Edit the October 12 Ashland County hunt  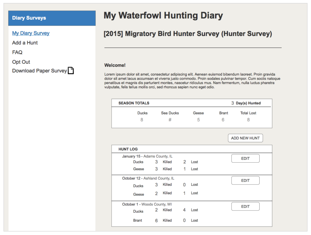tap(245, 180)
